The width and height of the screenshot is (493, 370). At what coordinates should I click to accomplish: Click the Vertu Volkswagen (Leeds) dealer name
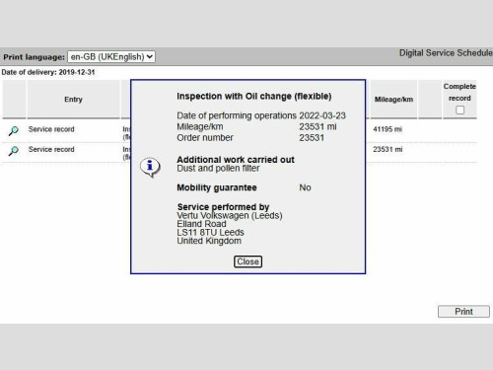[230, 216]
